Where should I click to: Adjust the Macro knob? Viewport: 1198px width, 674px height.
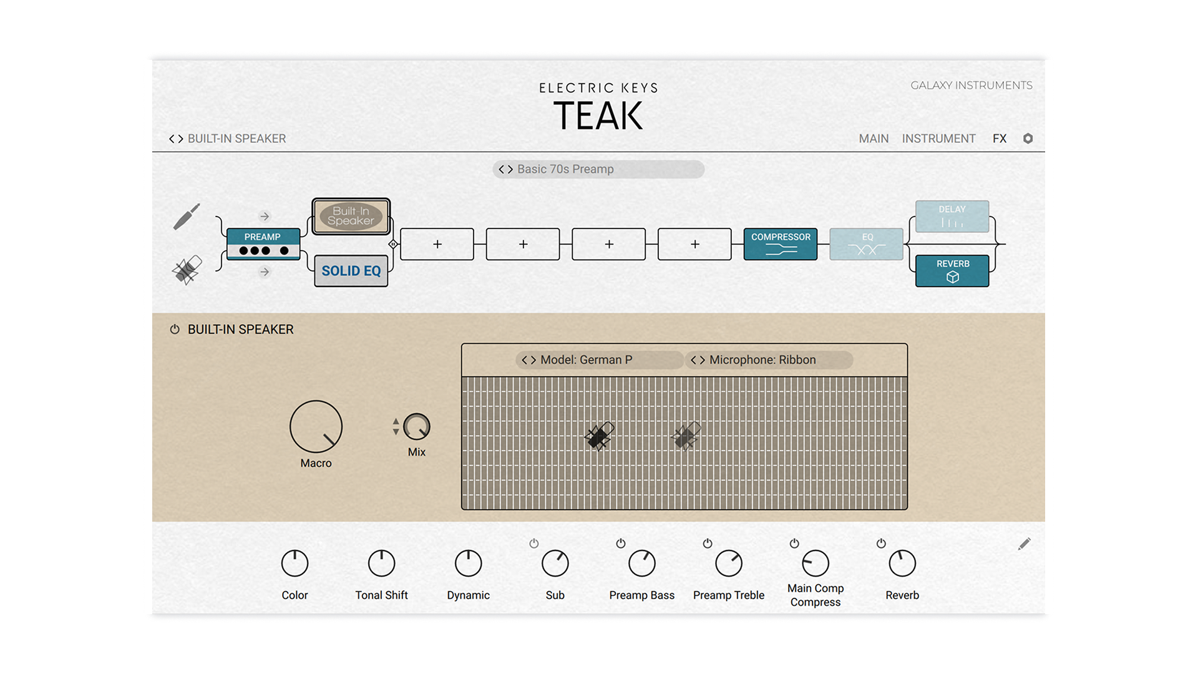pos(316,428)
